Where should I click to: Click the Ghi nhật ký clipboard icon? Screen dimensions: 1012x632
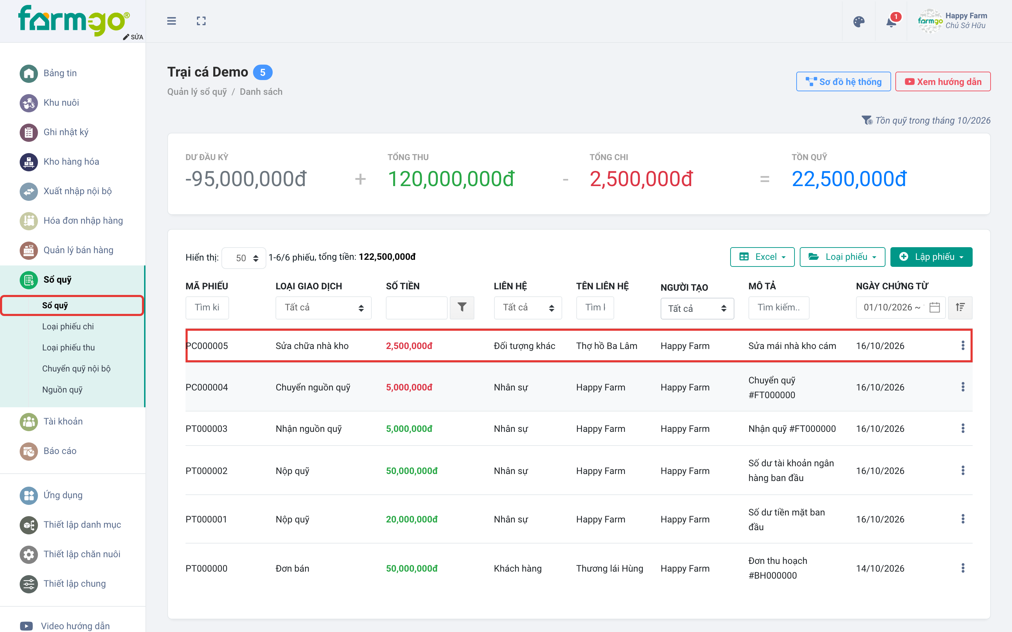click(28, 132)
